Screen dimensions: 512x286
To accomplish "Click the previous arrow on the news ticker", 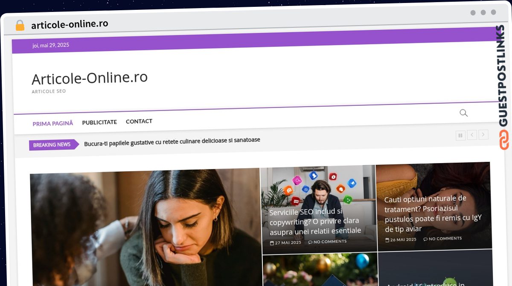I will (x=472, y=135).
